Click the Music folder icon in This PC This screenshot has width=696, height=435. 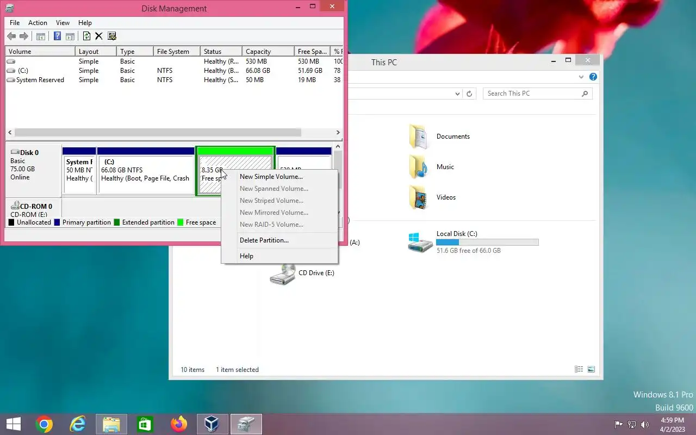[x=419, y=167]
